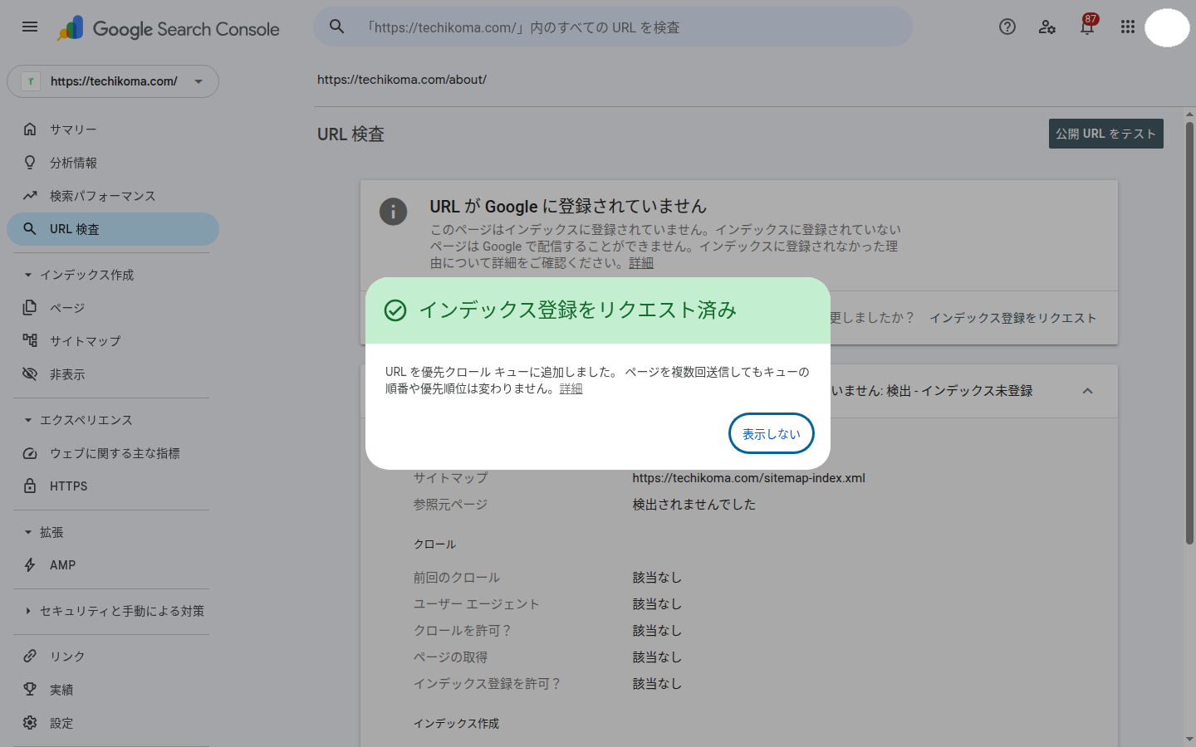
Task: Open the main hamburger menu
Action: click(x=30, y=27)
